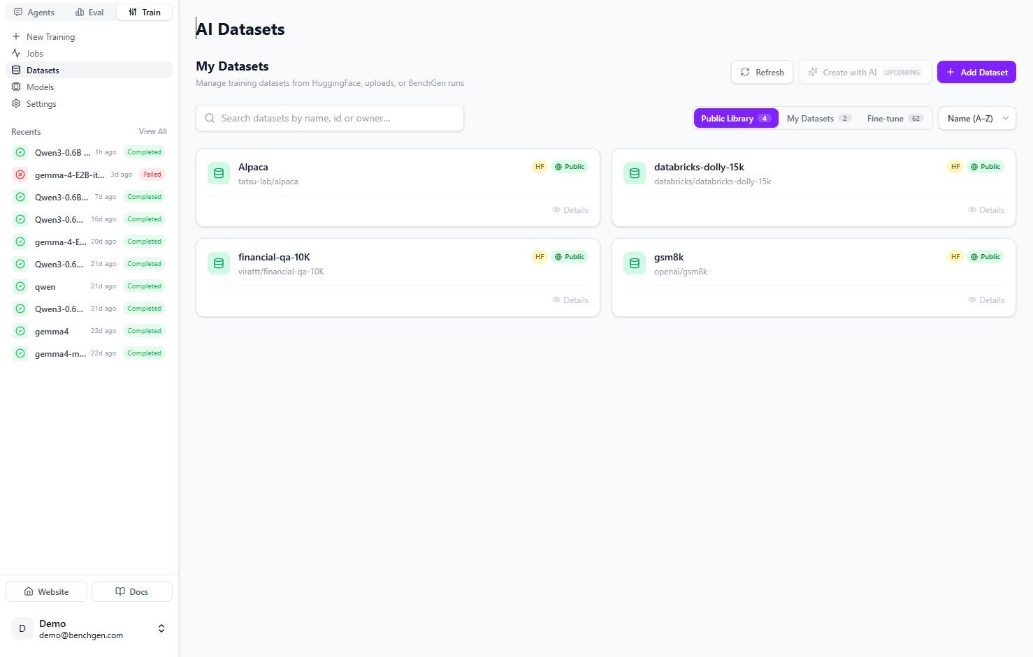Click the demo@benchgen.com email
Image resolution: width=1033 pixels, height=657 pixels.
81,635
